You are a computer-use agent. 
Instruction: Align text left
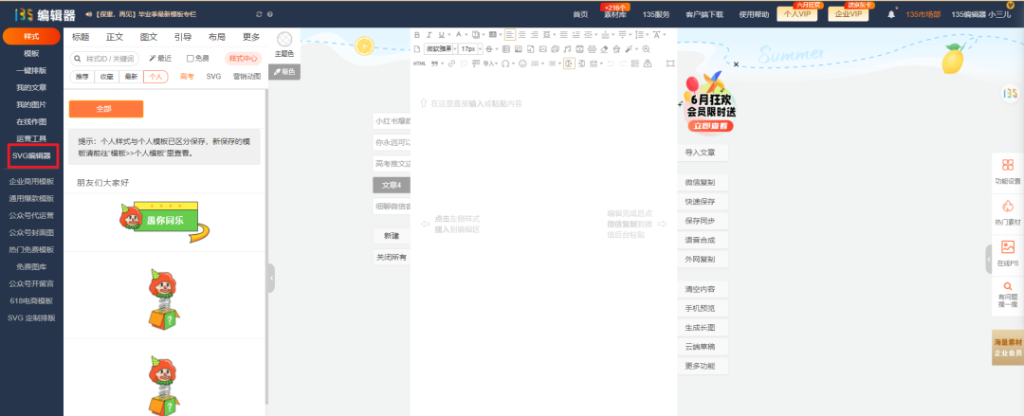(510, 35)
